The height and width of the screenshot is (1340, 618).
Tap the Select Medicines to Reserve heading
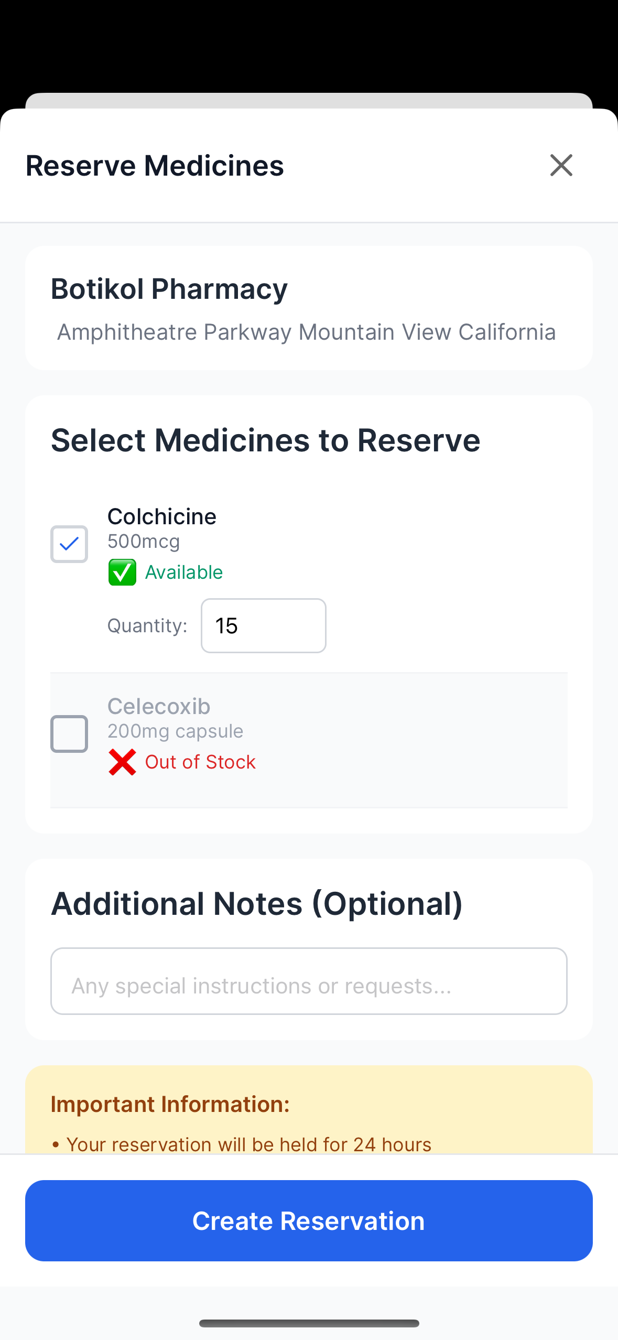coord(265,440)
